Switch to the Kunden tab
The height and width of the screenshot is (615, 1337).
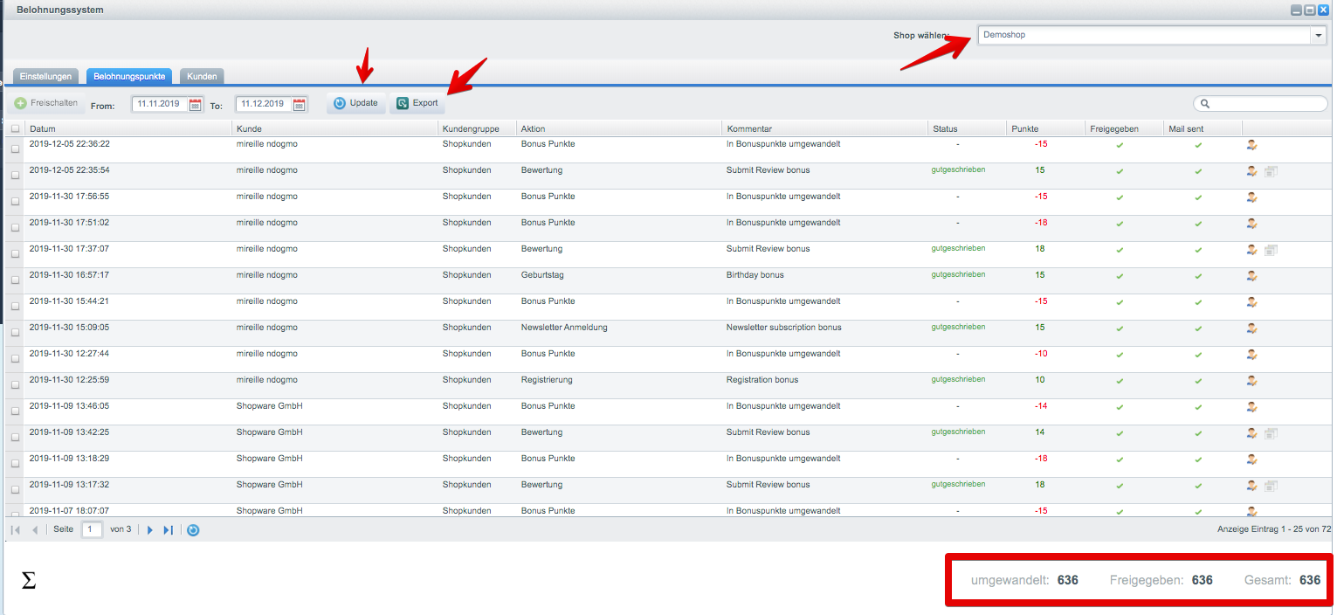click(x=202, y=77)
